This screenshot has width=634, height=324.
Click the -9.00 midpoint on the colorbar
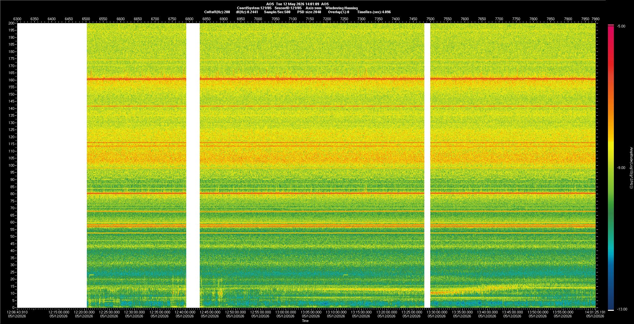[x=621, y=168]
